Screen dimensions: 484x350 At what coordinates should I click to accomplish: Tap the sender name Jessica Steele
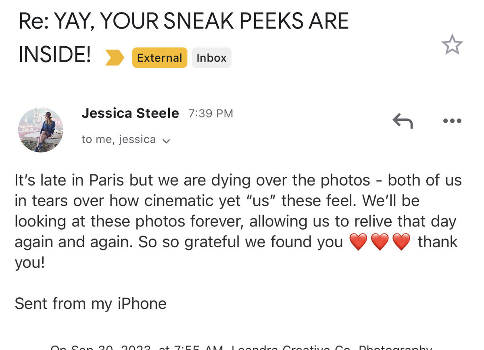(130, 113)
